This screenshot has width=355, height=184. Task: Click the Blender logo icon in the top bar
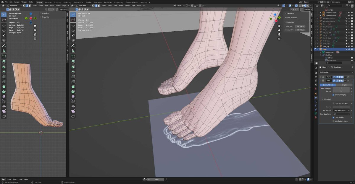(2, 2)
